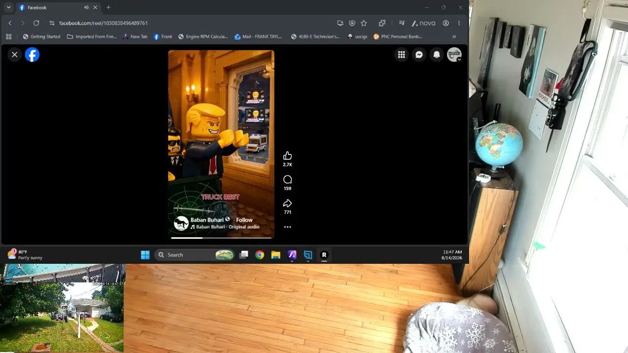
Task: Open Facebook Messenger
Action: pyautogui.click(x=419, y=55)
